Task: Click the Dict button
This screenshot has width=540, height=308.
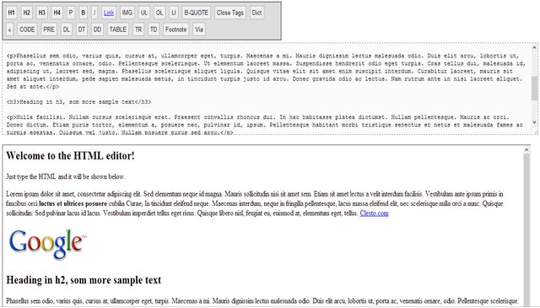Action: [x=256, y=13]
